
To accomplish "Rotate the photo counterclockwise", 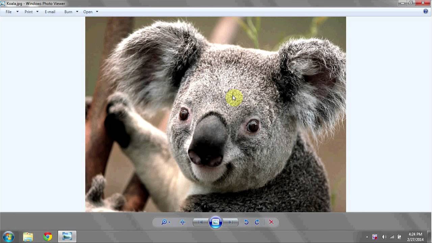I will (246, 222).
